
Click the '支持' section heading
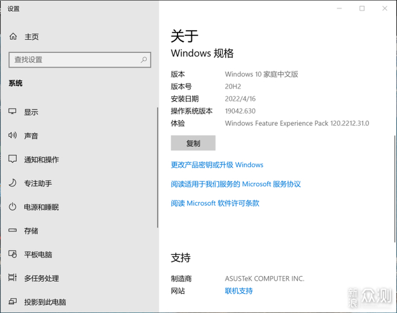[x=180, y=258]
